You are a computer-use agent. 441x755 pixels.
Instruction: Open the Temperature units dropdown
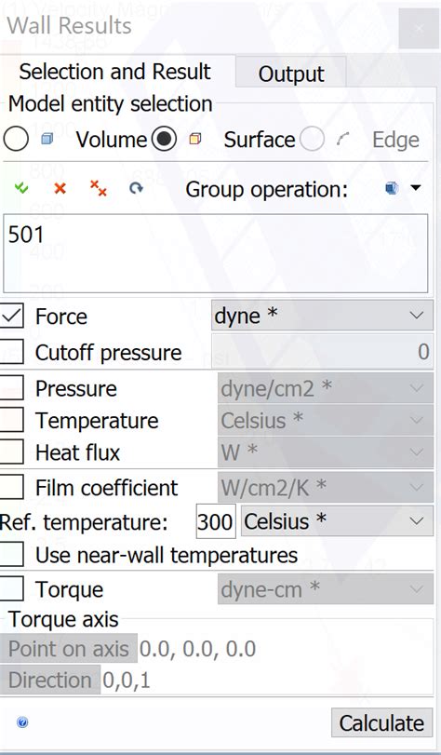(326, 421)
